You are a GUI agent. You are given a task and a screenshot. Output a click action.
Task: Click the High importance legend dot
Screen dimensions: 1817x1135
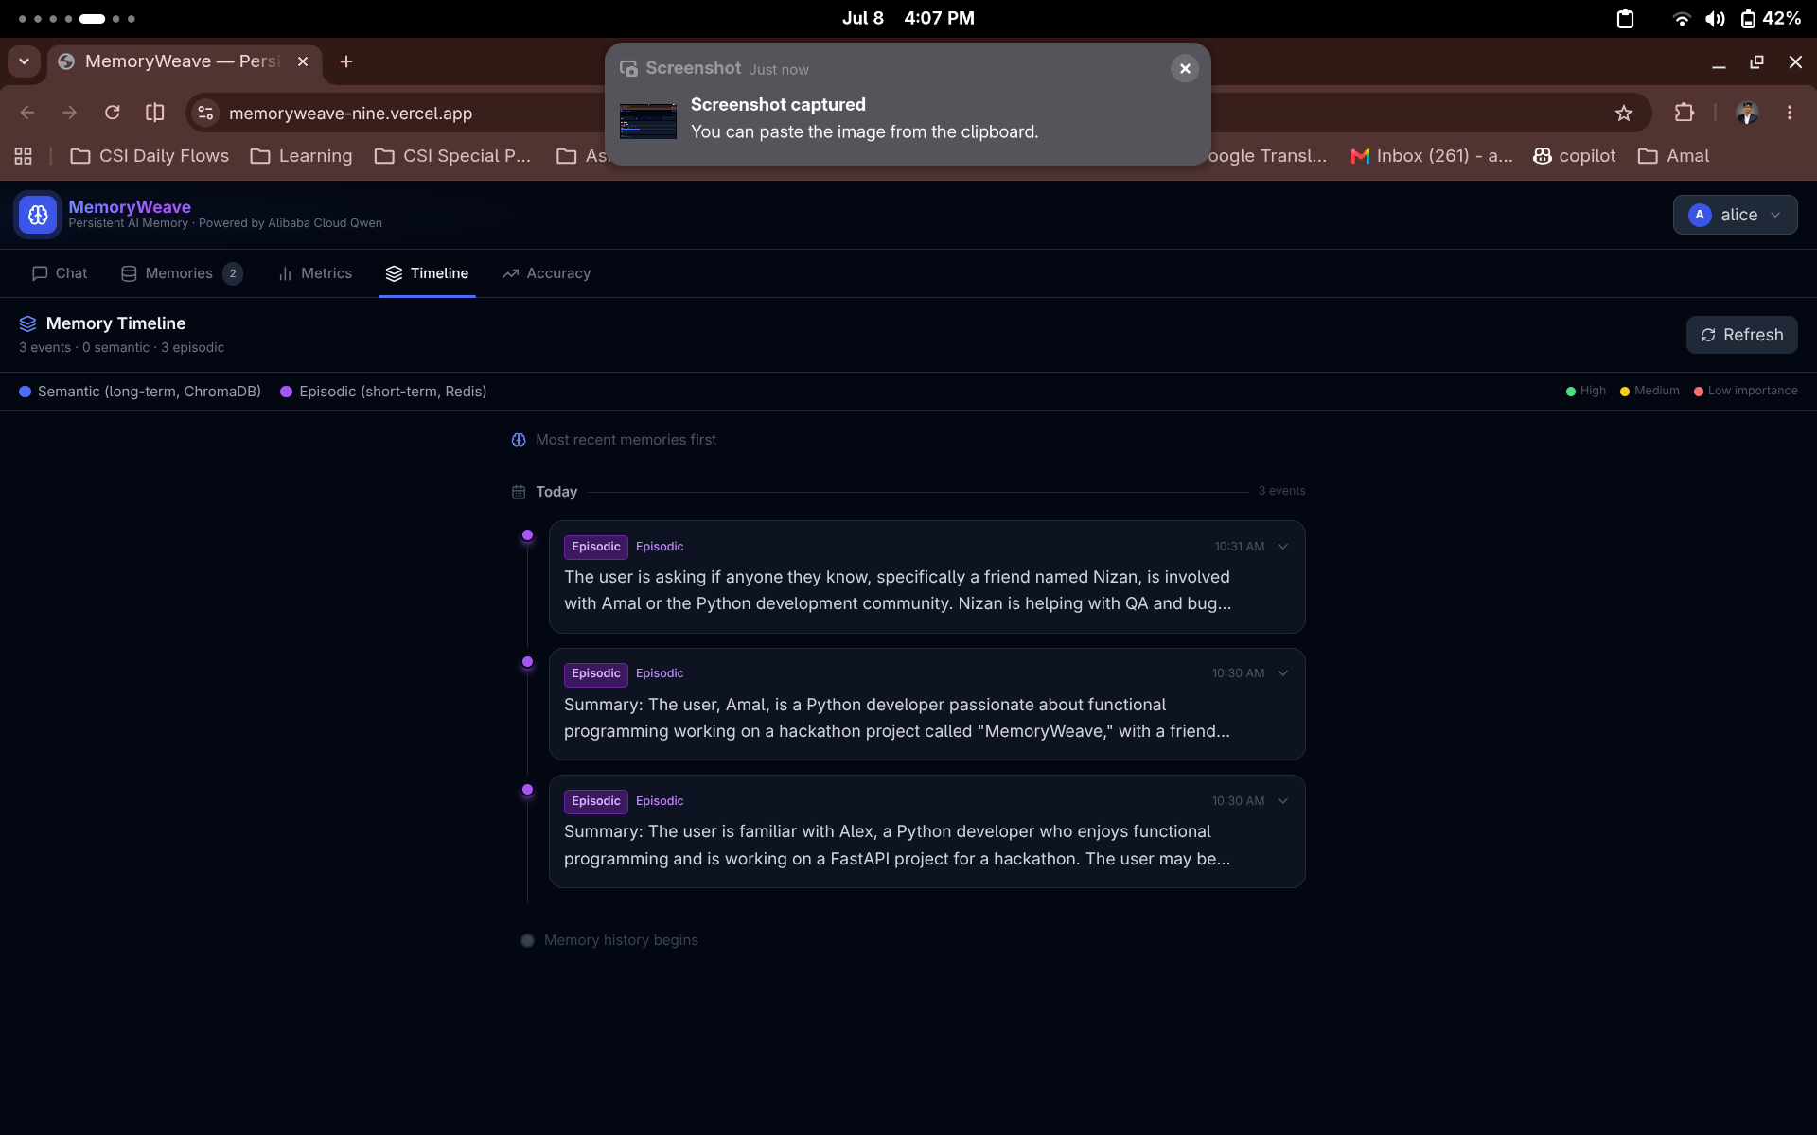(1571, 392)
